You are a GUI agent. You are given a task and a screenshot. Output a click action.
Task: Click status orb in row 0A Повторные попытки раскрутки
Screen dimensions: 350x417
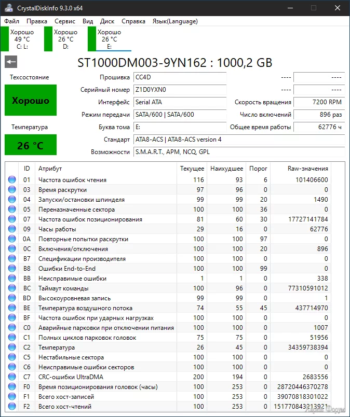click(12, 239)
